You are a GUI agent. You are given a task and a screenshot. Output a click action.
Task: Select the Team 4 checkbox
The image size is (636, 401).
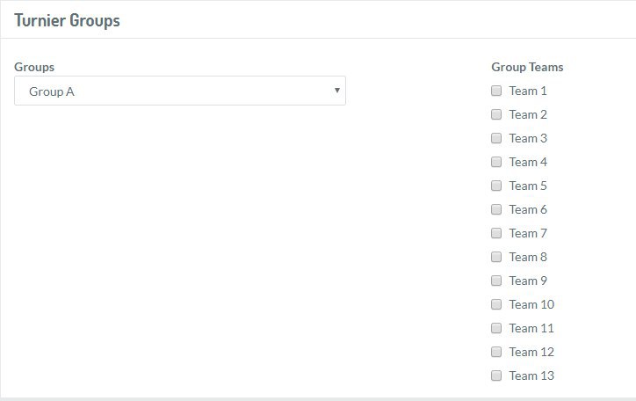coord(496,162)
